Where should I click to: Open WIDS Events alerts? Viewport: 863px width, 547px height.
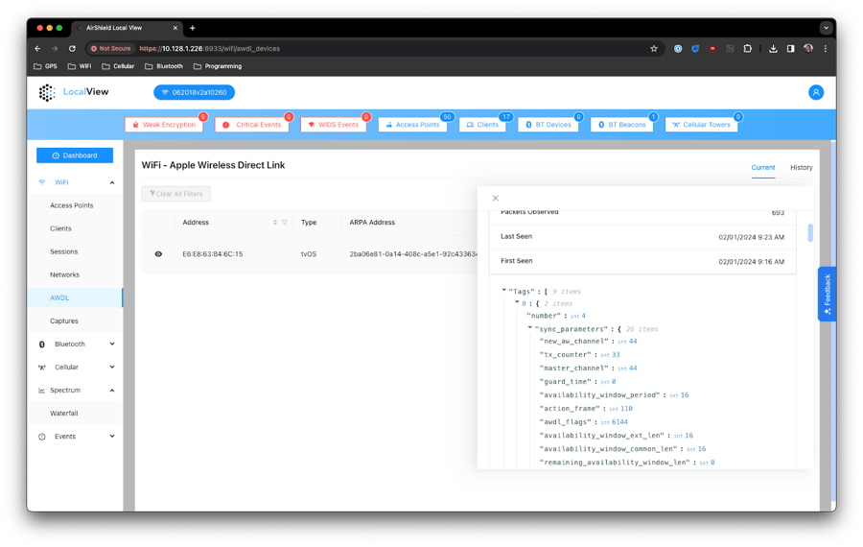pos(334,125)
